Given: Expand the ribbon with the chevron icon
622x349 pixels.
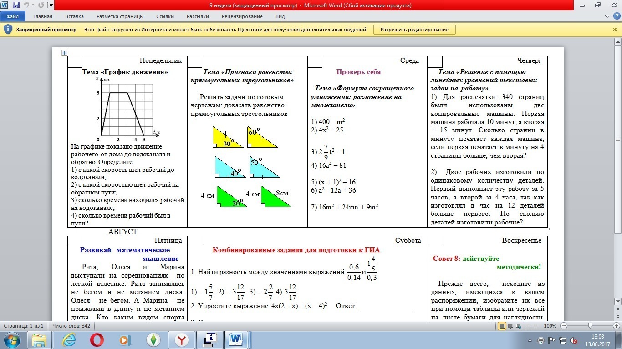Looking at the screenshot, I should 607,16.
